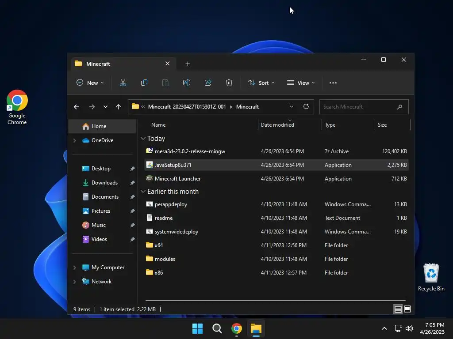This screenshot has width=453, height=339.
Task: Select the Minecraft Launcher application
Action: [x=276, y=179]
